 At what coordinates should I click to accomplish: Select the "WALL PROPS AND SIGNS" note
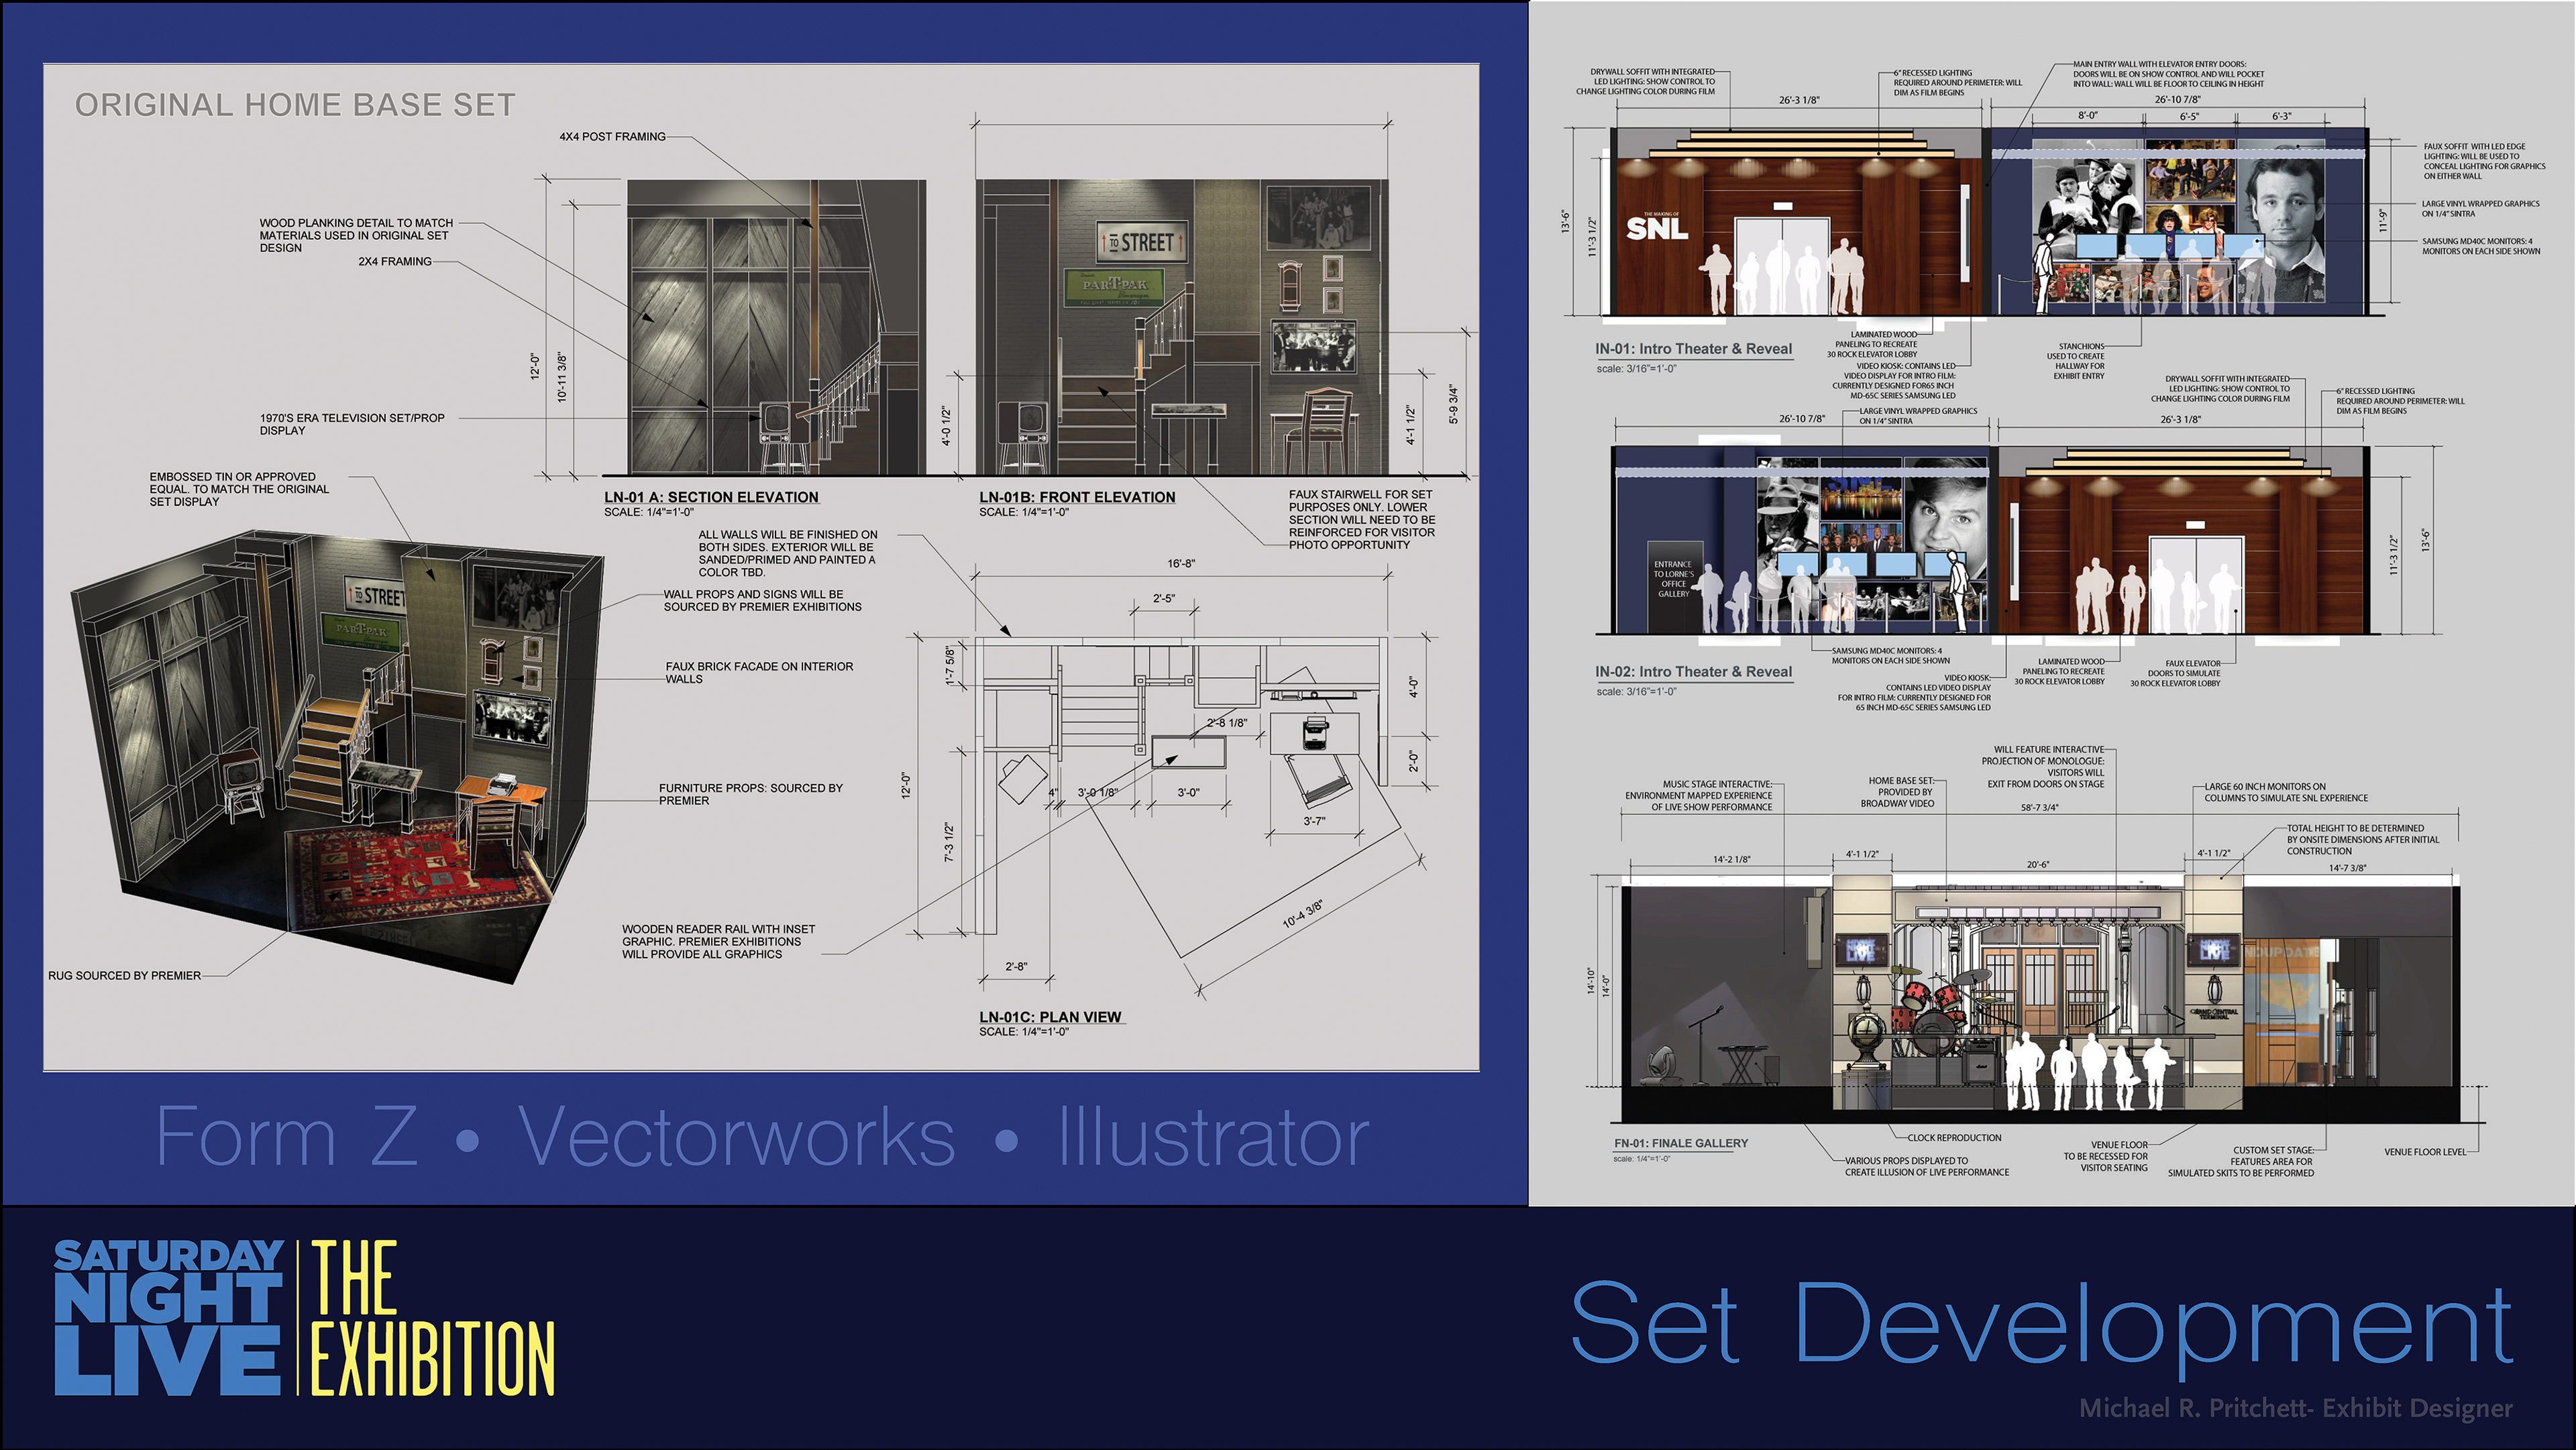point(762,600)
